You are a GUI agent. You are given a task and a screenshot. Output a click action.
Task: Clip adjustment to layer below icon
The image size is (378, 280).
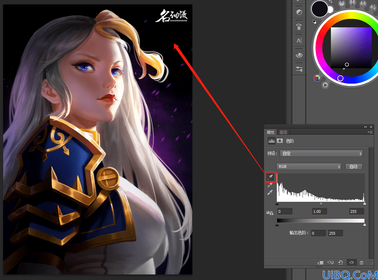point(320,262)
